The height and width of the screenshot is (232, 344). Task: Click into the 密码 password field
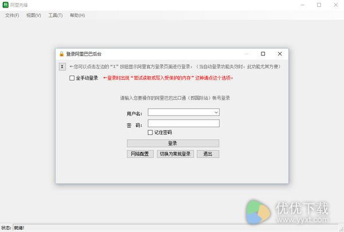pyautogui.click(x=183, y=123)
